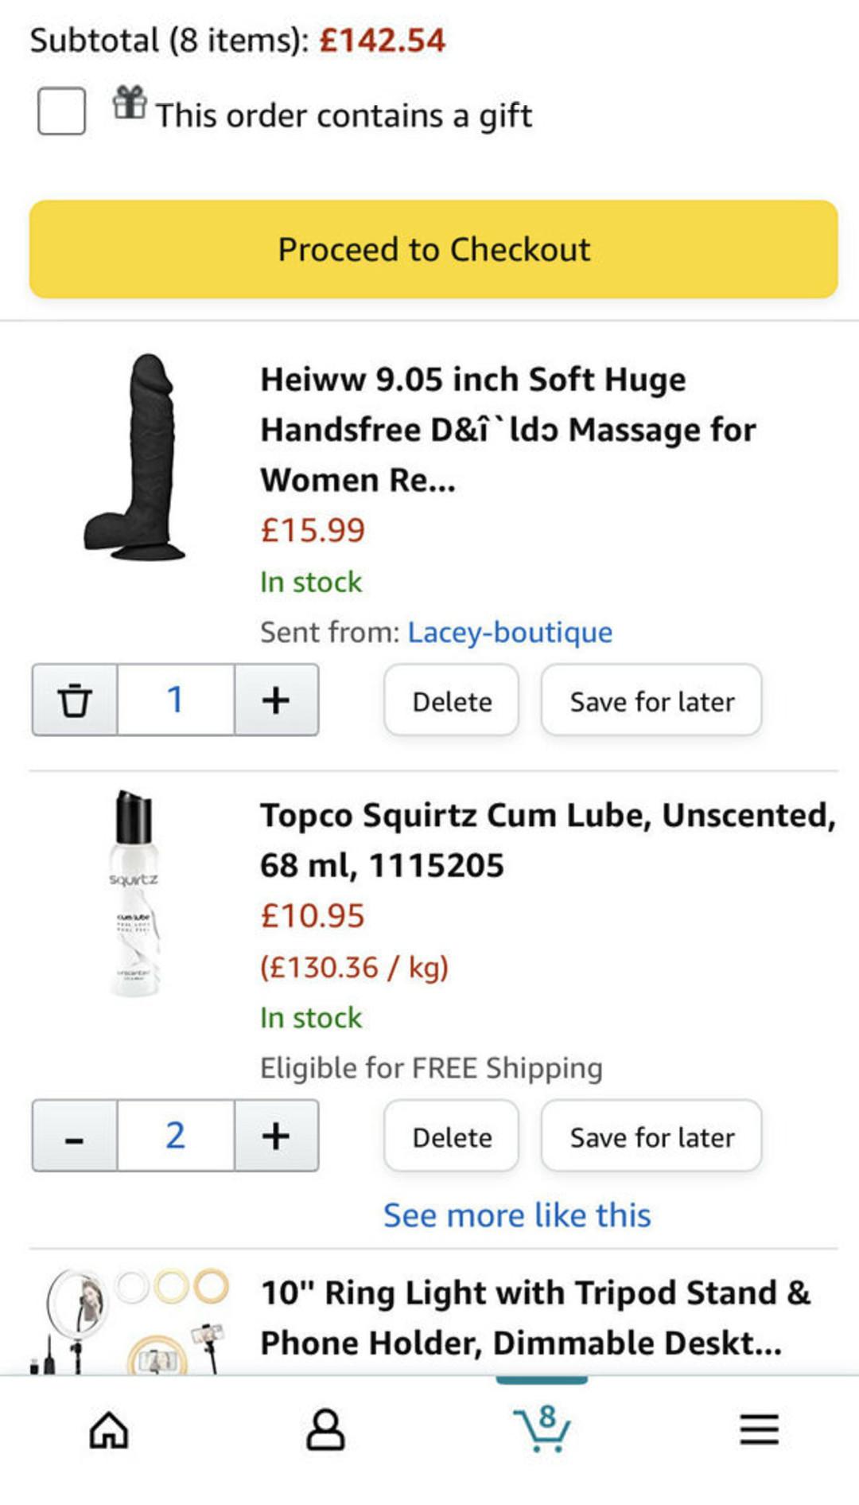Click 'See more like this' link
859x1505 pixels.
tap(517, 1215)
